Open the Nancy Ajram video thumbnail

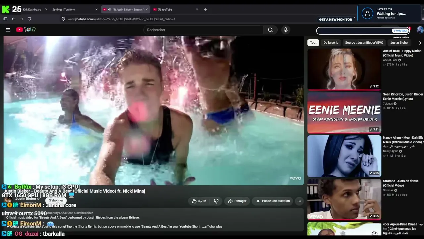[344, 156]
